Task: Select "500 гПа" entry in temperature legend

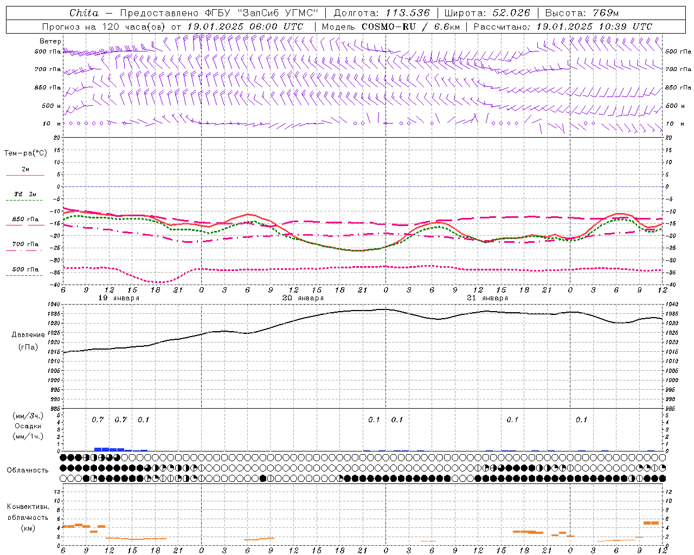Action: 25,269
